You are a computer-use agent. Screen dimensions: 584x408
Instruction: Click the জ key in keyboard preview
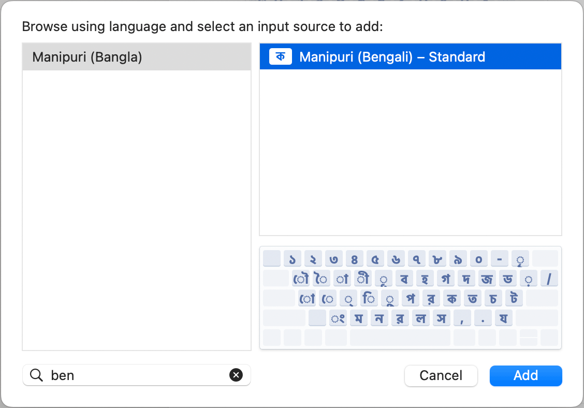tap(487, 279)
